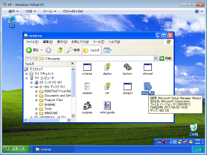Select Local Disk (C:) in tree
The width and height of the screenshot is (207, 155).
point(52,87)
